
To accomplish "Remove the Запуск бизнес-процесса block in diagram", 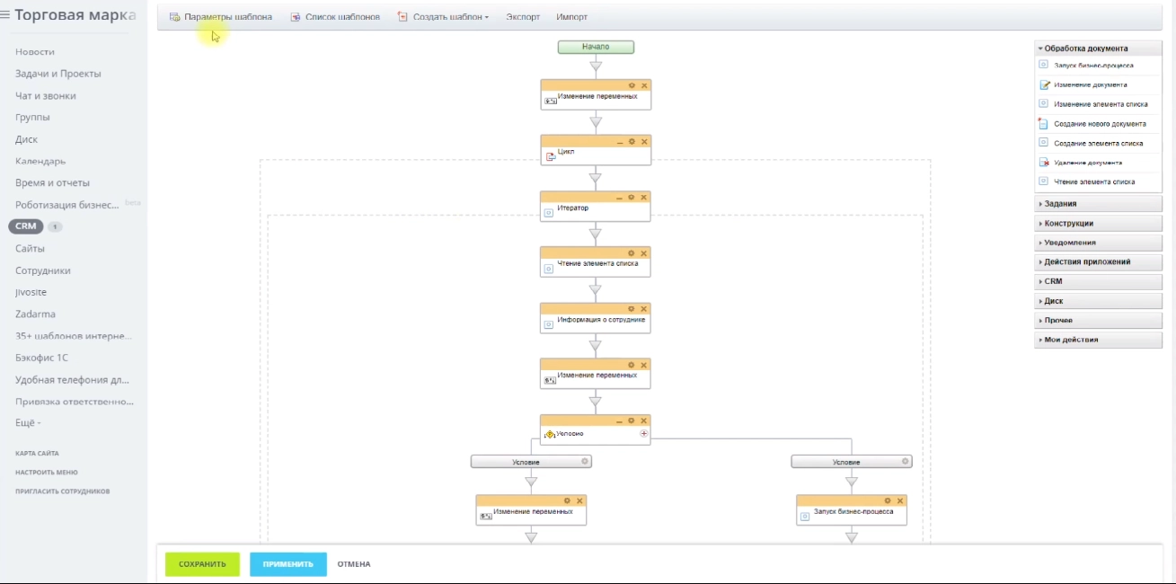I will [x=900, y=500].
